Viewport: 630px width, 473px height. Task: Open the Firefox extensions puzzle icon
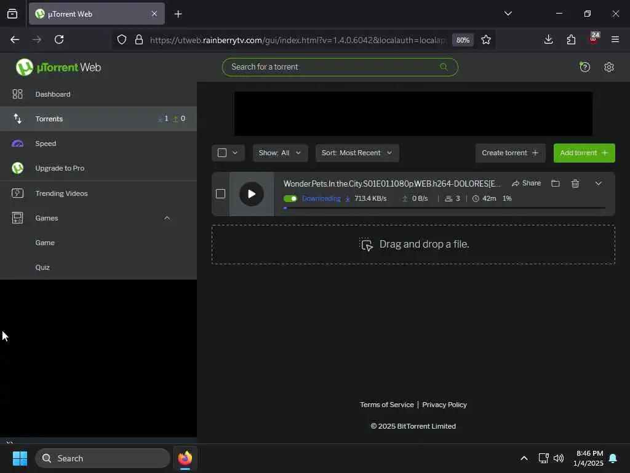point(571,39)
